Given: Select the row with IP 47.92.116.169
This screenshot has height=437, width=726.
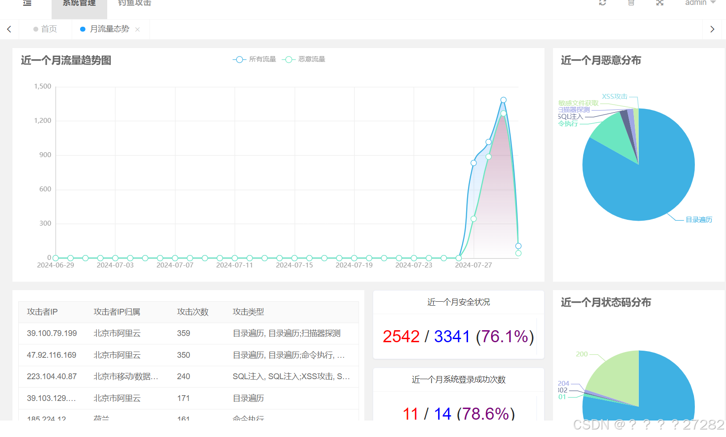Looking at the screenshot, I should (189, 355).
